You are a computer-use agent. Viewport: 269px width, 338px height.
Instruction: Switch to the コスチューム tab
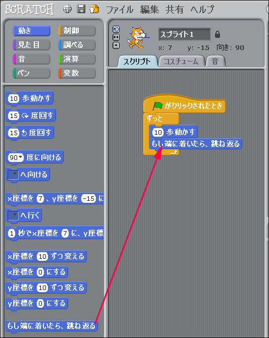click(181, 62)
